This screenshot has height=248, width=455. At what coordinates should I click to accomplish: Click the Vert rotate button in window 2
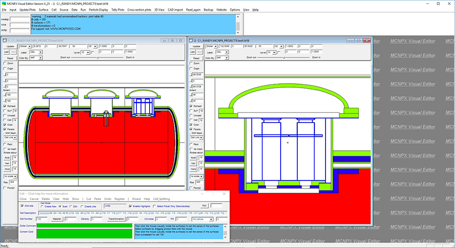tap(193, 163)
